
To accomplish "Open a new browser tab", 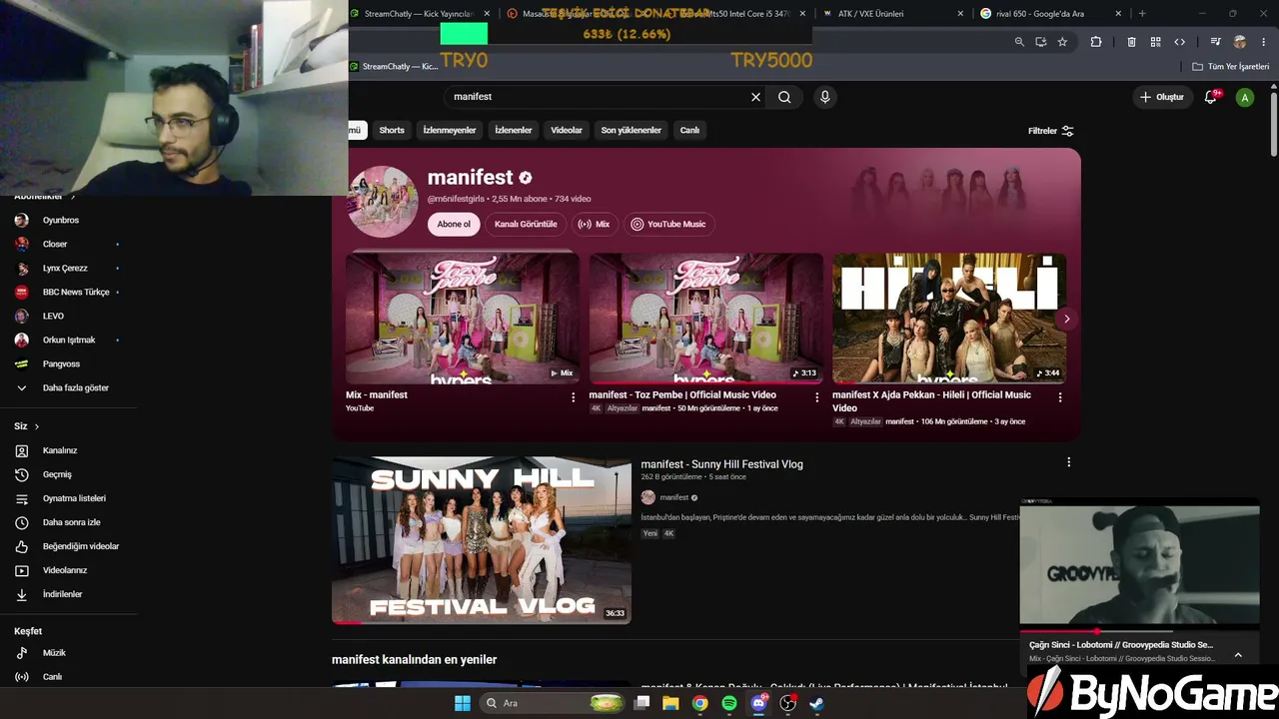I will pyautogui.click(x=1142, y=14).
